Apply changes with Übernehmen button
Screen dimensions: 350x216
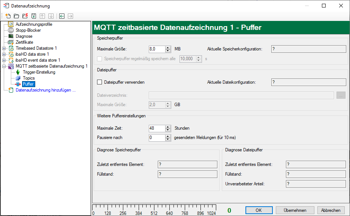click(295, 210)
